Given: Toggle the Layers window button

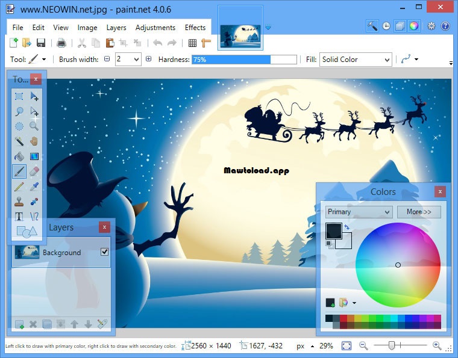Looking at the screenshot, I should pyautogui.click(x=400, y=26).
